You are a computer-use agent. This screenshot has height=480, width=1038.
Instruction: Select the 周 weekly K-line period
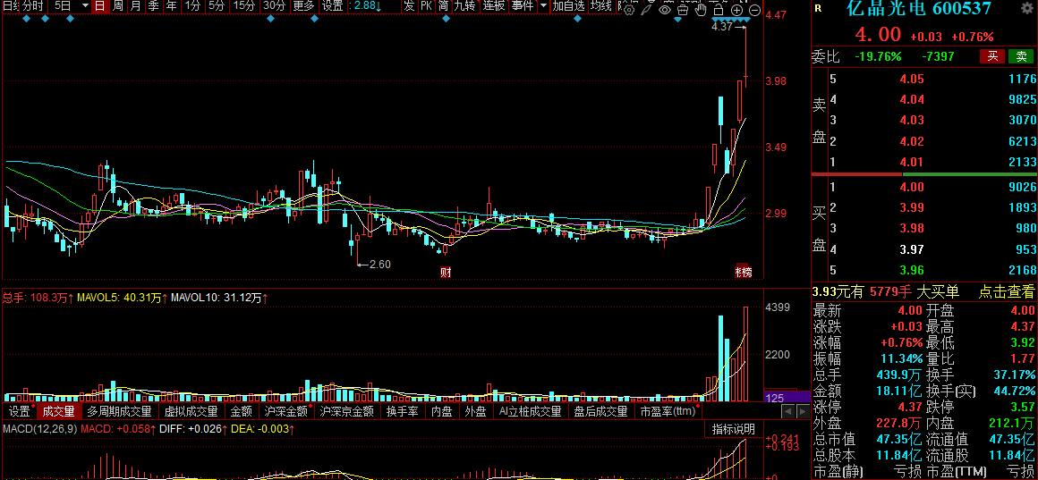(x=117, y=6)
